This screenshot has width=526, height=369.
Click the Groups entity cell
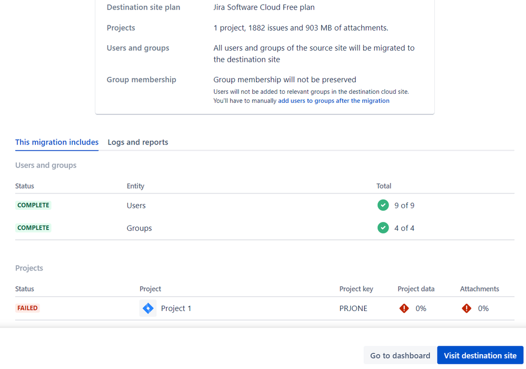click(139, 228)
